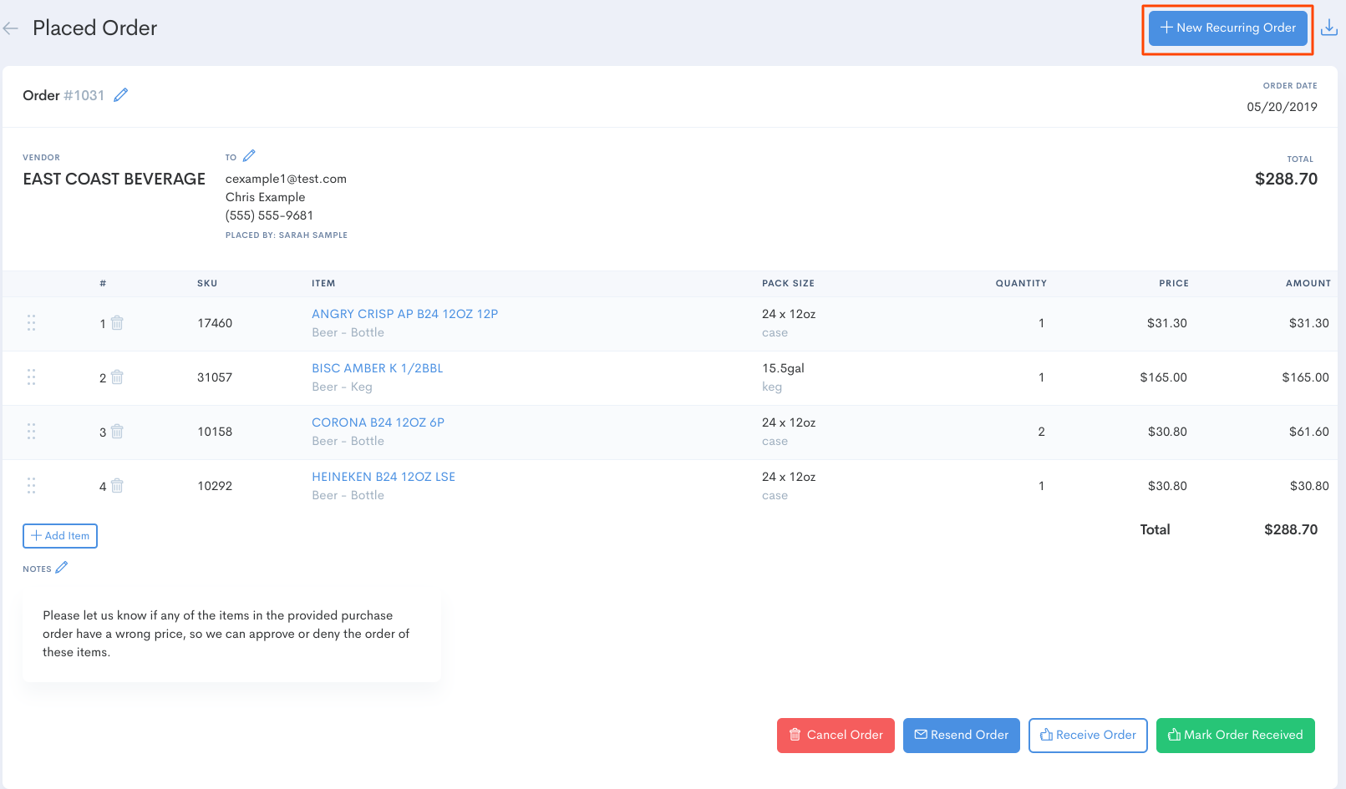Click the plus icon in Add Item

pyautogui.click(x=37, y=535)
